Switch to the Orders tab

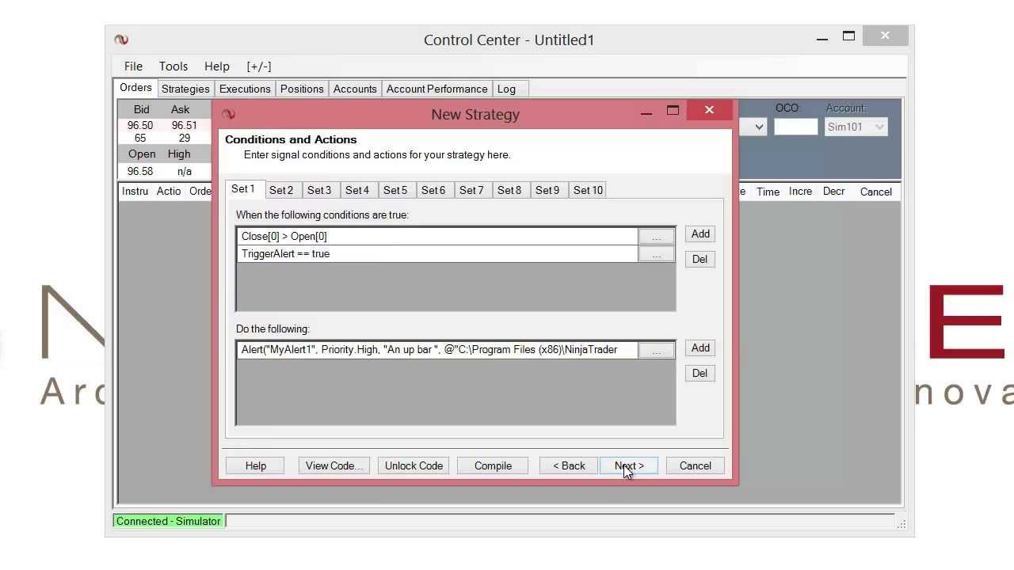coord(135,88)
